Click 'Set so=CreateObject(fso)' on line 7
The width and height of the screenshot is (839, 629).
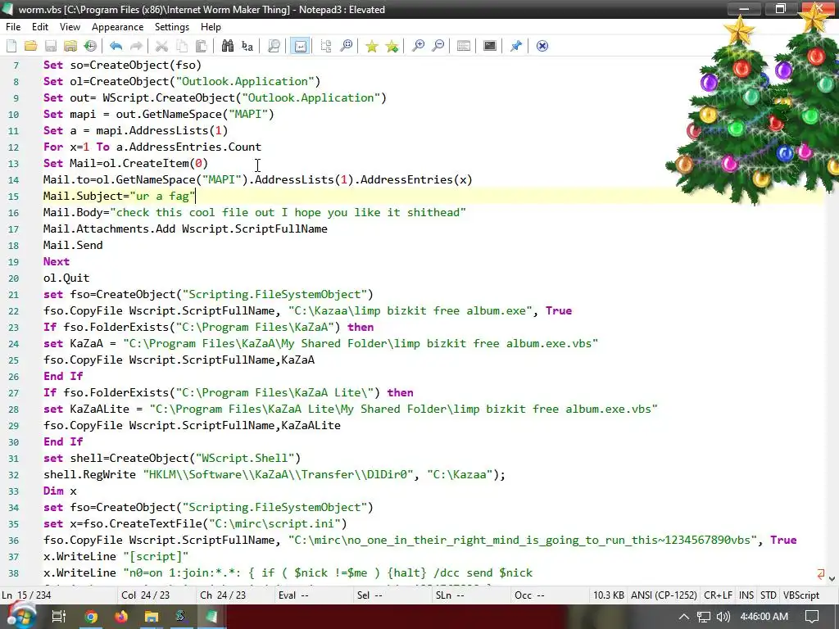click(x=123, y=65)
